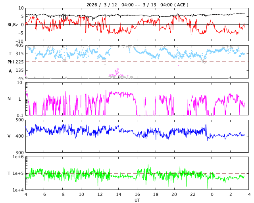This screenshot has width=254, height=203.
Task: Click the N density axis label
Action: pyautogui.click(x=10, y=99)
